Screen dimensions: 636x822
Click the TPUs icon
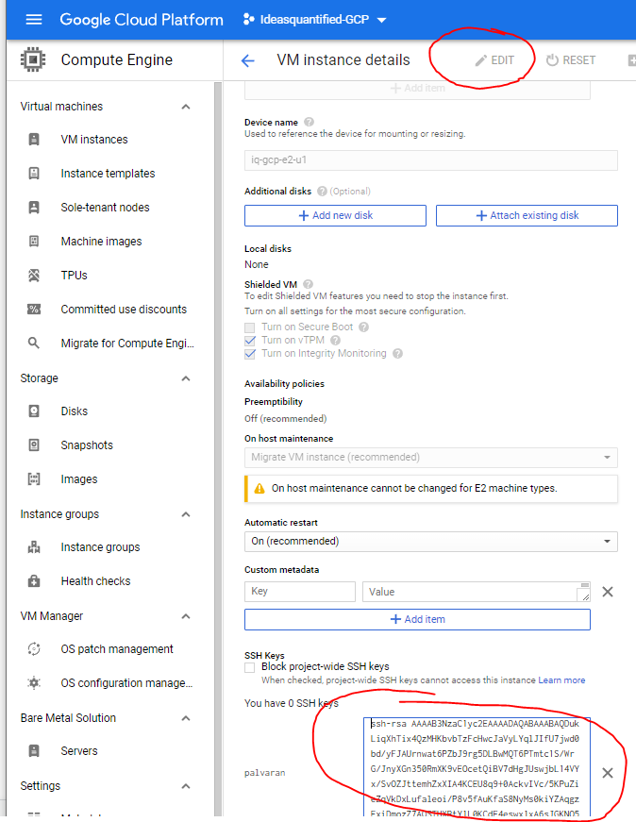pos(34,276)
